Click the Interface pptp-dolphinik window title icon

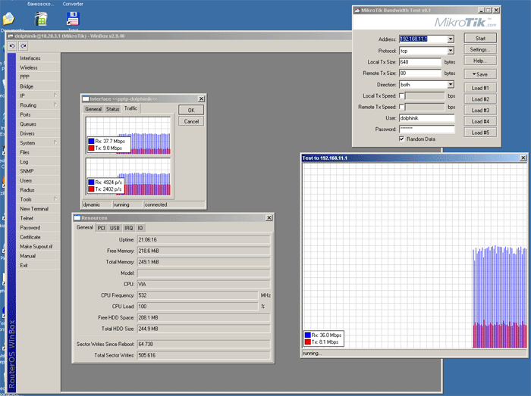click(86, 99)
